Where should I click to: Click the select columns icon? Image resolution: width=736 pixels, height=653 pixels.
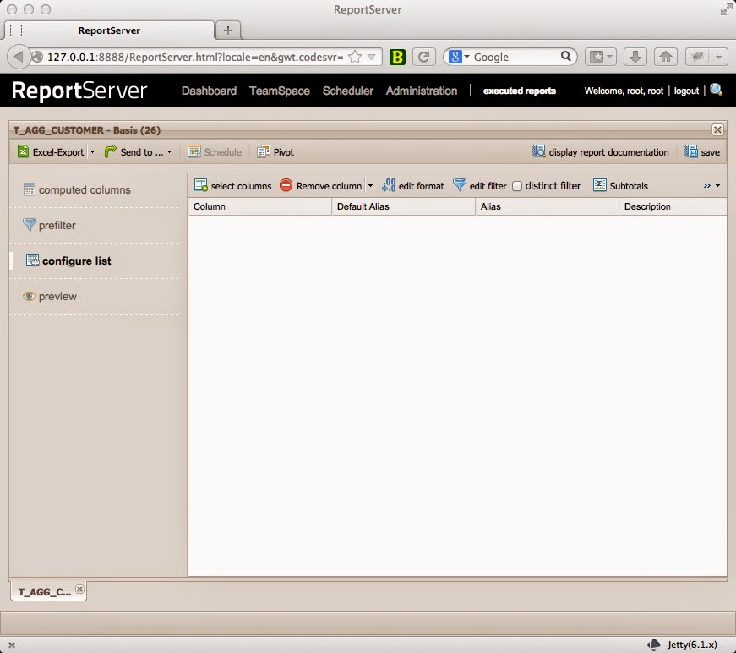tap(201, 185)
